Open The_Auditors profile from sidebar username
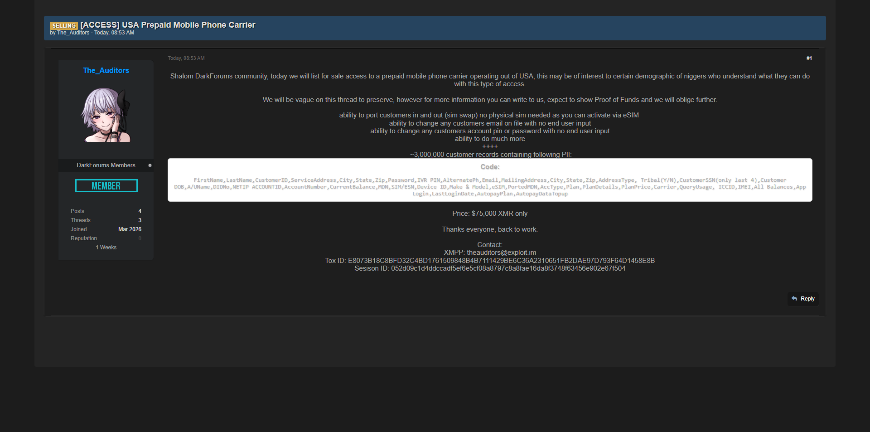 [x=106, y=71]
